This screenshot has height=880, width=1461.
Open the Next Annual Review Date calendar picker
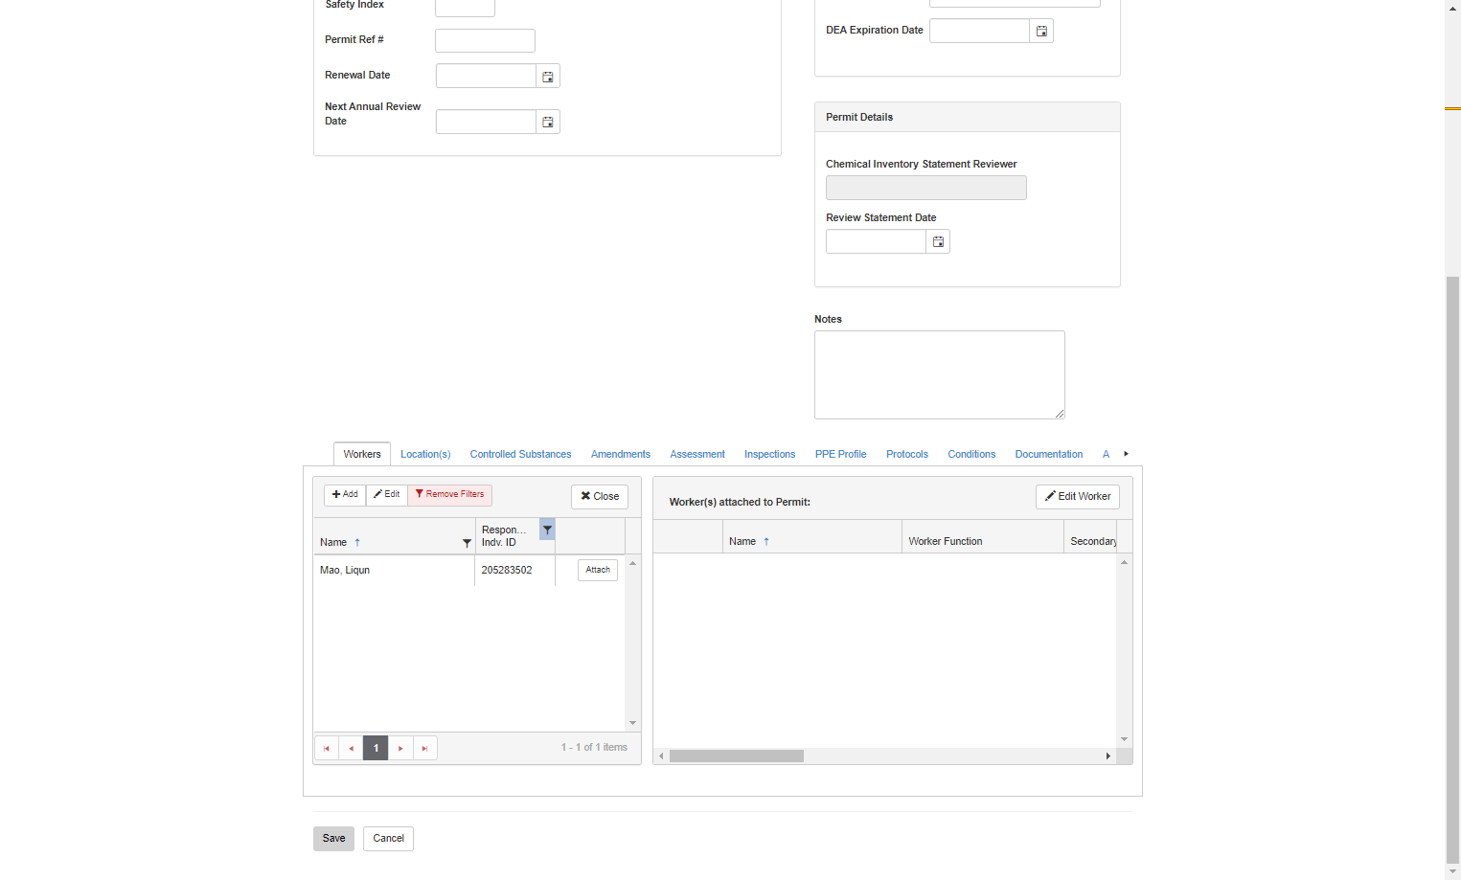[548, 122]
